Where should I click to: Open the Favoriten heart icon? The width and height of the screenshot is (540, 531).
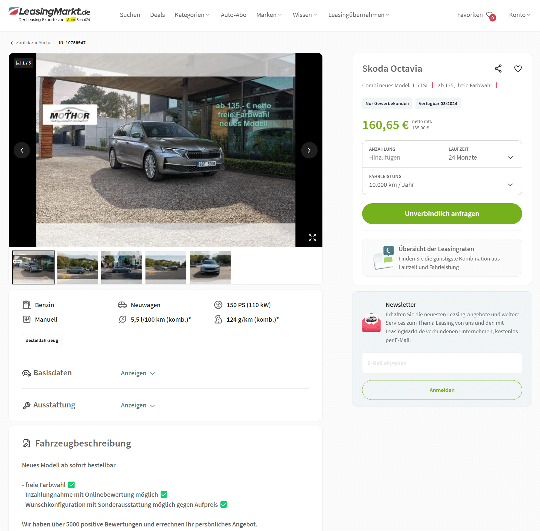[491, 16]
